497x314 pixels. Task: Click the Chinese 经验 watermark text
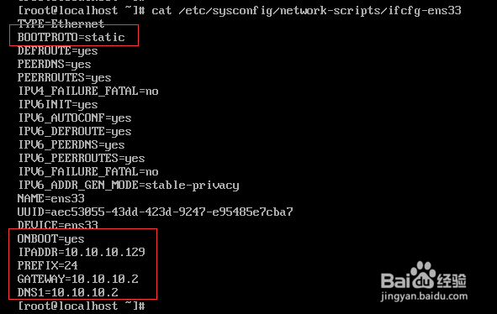coord(452,280)
